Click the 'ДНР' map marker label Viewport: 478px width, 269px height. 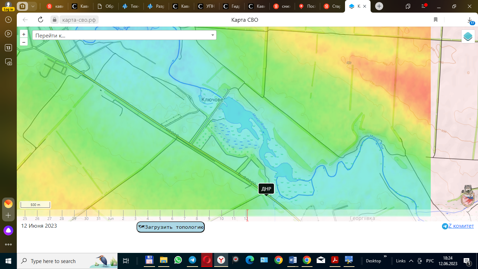click(266, 189)
